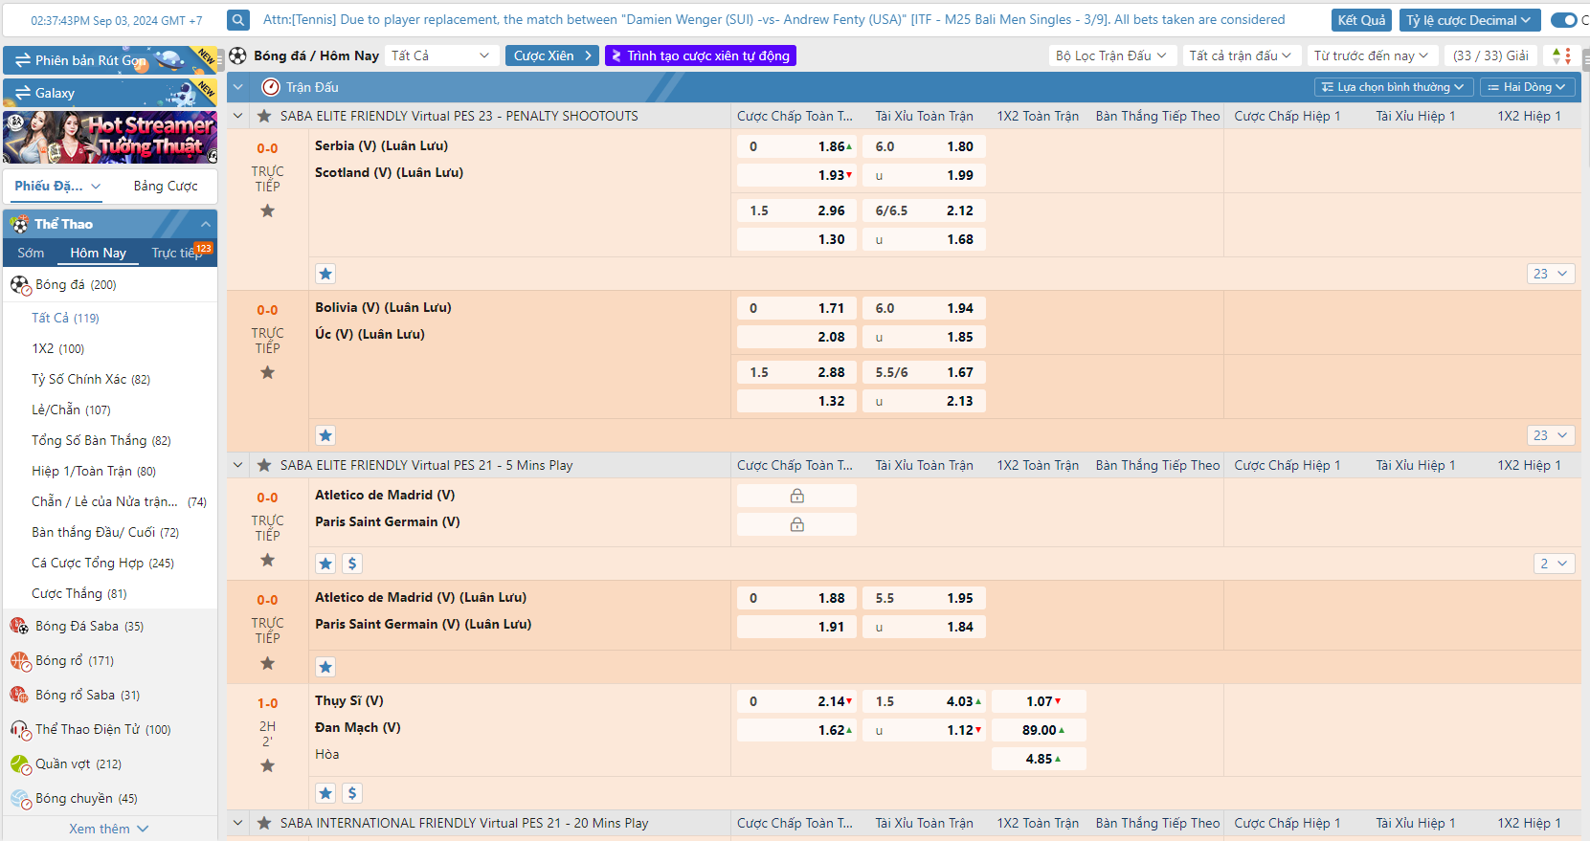Image resolution: width=1590 pixels, height=841 pixels.
Task: Click the blue star button in Bolivia match row
Action: pos(325,435)
